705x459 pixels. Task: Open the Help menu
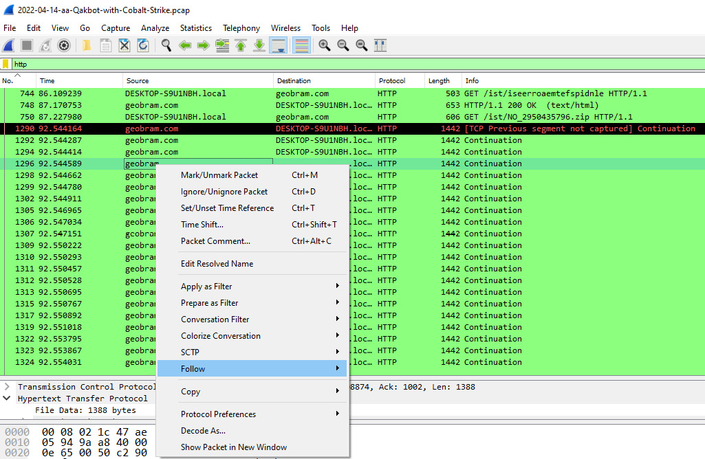349,28
